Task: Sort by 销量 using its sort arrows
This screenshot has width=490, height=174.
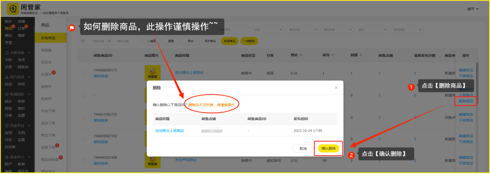Action: point(361,55)
